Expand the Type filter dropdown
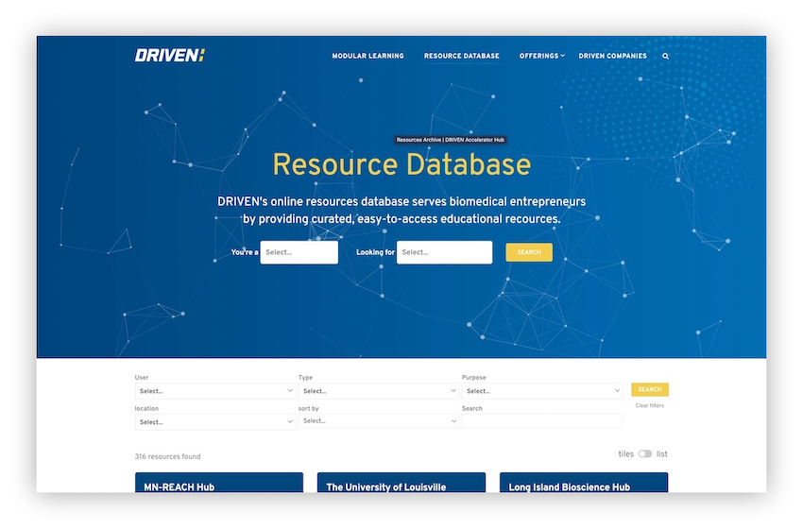 point(379,391)
